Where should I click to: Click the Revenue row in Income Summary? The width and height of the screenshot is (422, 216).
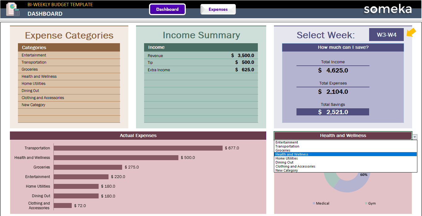tap(201, 56)
